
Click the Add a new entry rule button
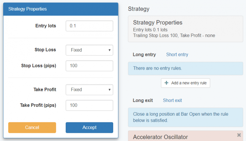pyautogui.click(x=185, y=83)
